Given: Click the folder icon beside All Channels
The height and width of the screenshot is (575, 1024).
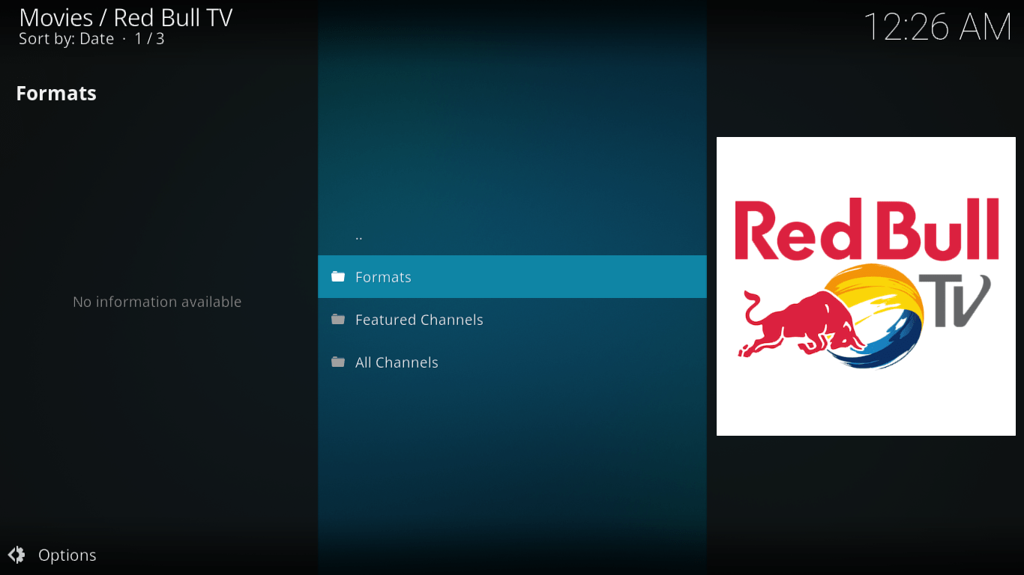Looking at the screenshot, I should pos(337,362).
